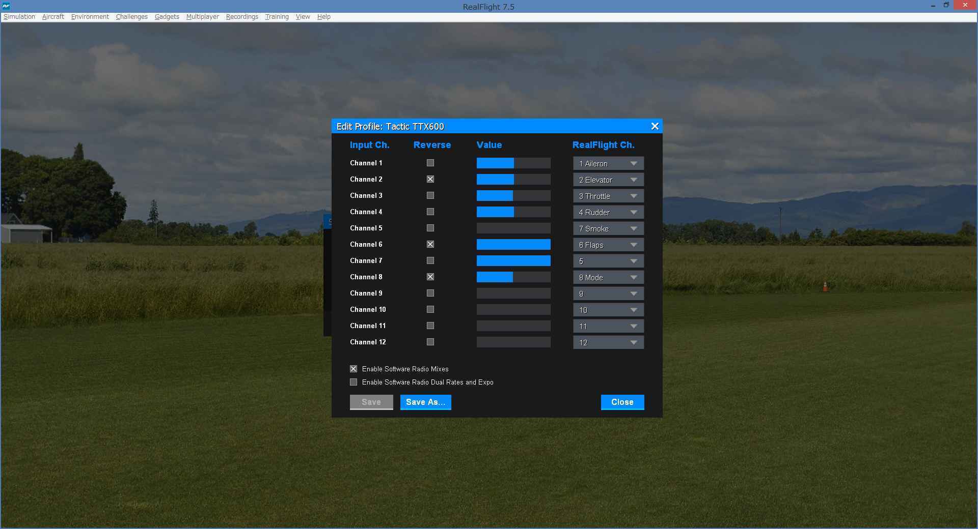978x529 pixels.
Task: Minimize the RealFlight window
Action: (933, 6)
